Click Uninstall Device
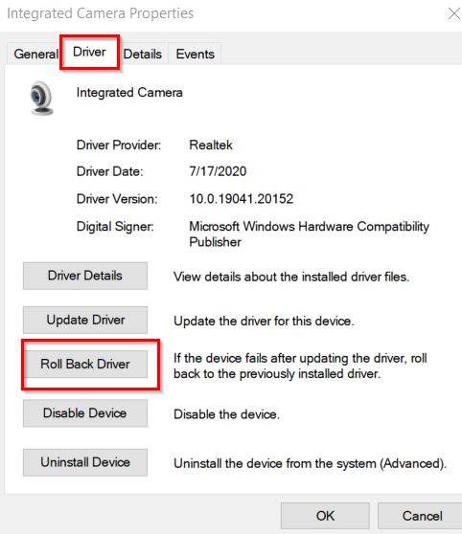The height and width of the screenshot is (534, 462). [85, 462]
